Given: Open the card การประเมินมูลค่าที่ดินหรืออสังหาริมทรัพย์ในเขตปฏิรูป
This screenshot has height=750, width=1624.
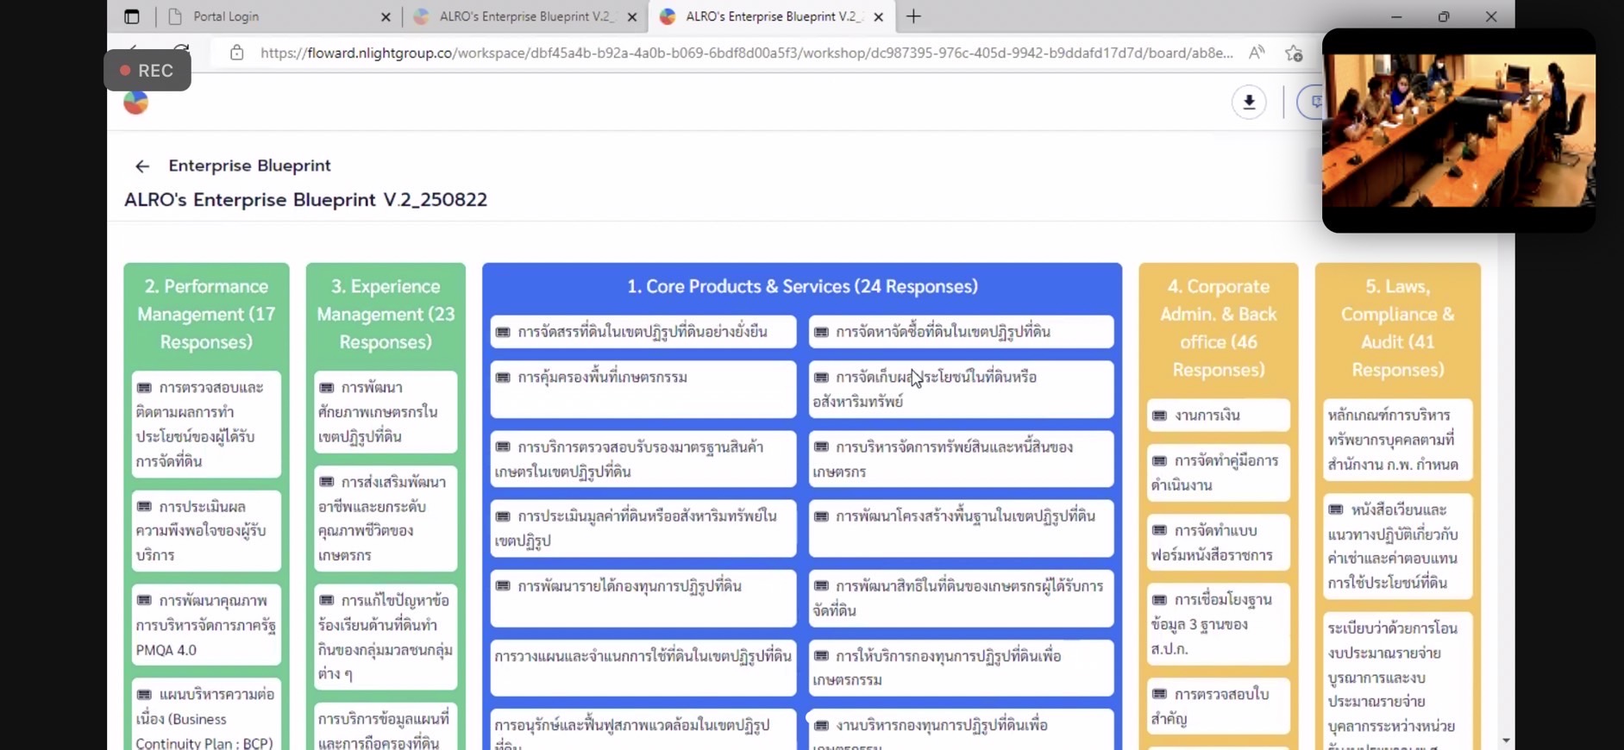Looking at the screenshot, I should point(643,528).
